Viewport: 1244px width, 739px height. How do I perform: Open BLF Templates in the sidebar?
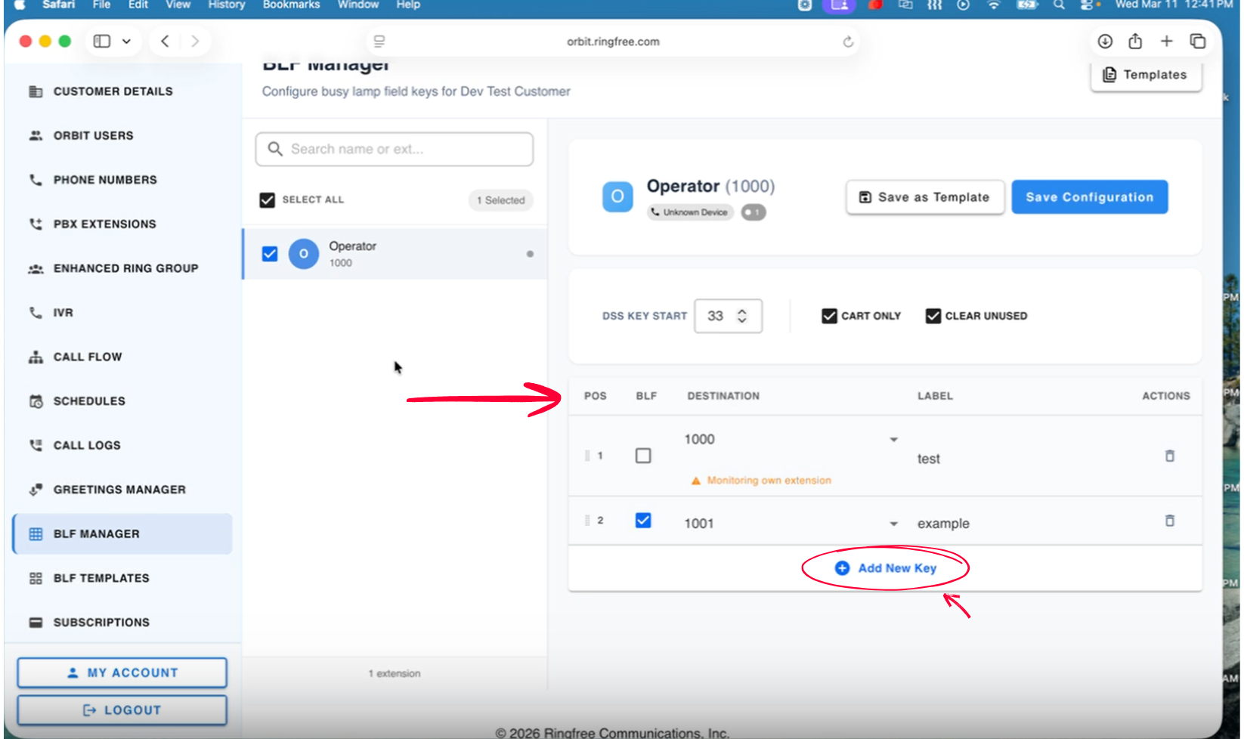[x=101, y=578]
